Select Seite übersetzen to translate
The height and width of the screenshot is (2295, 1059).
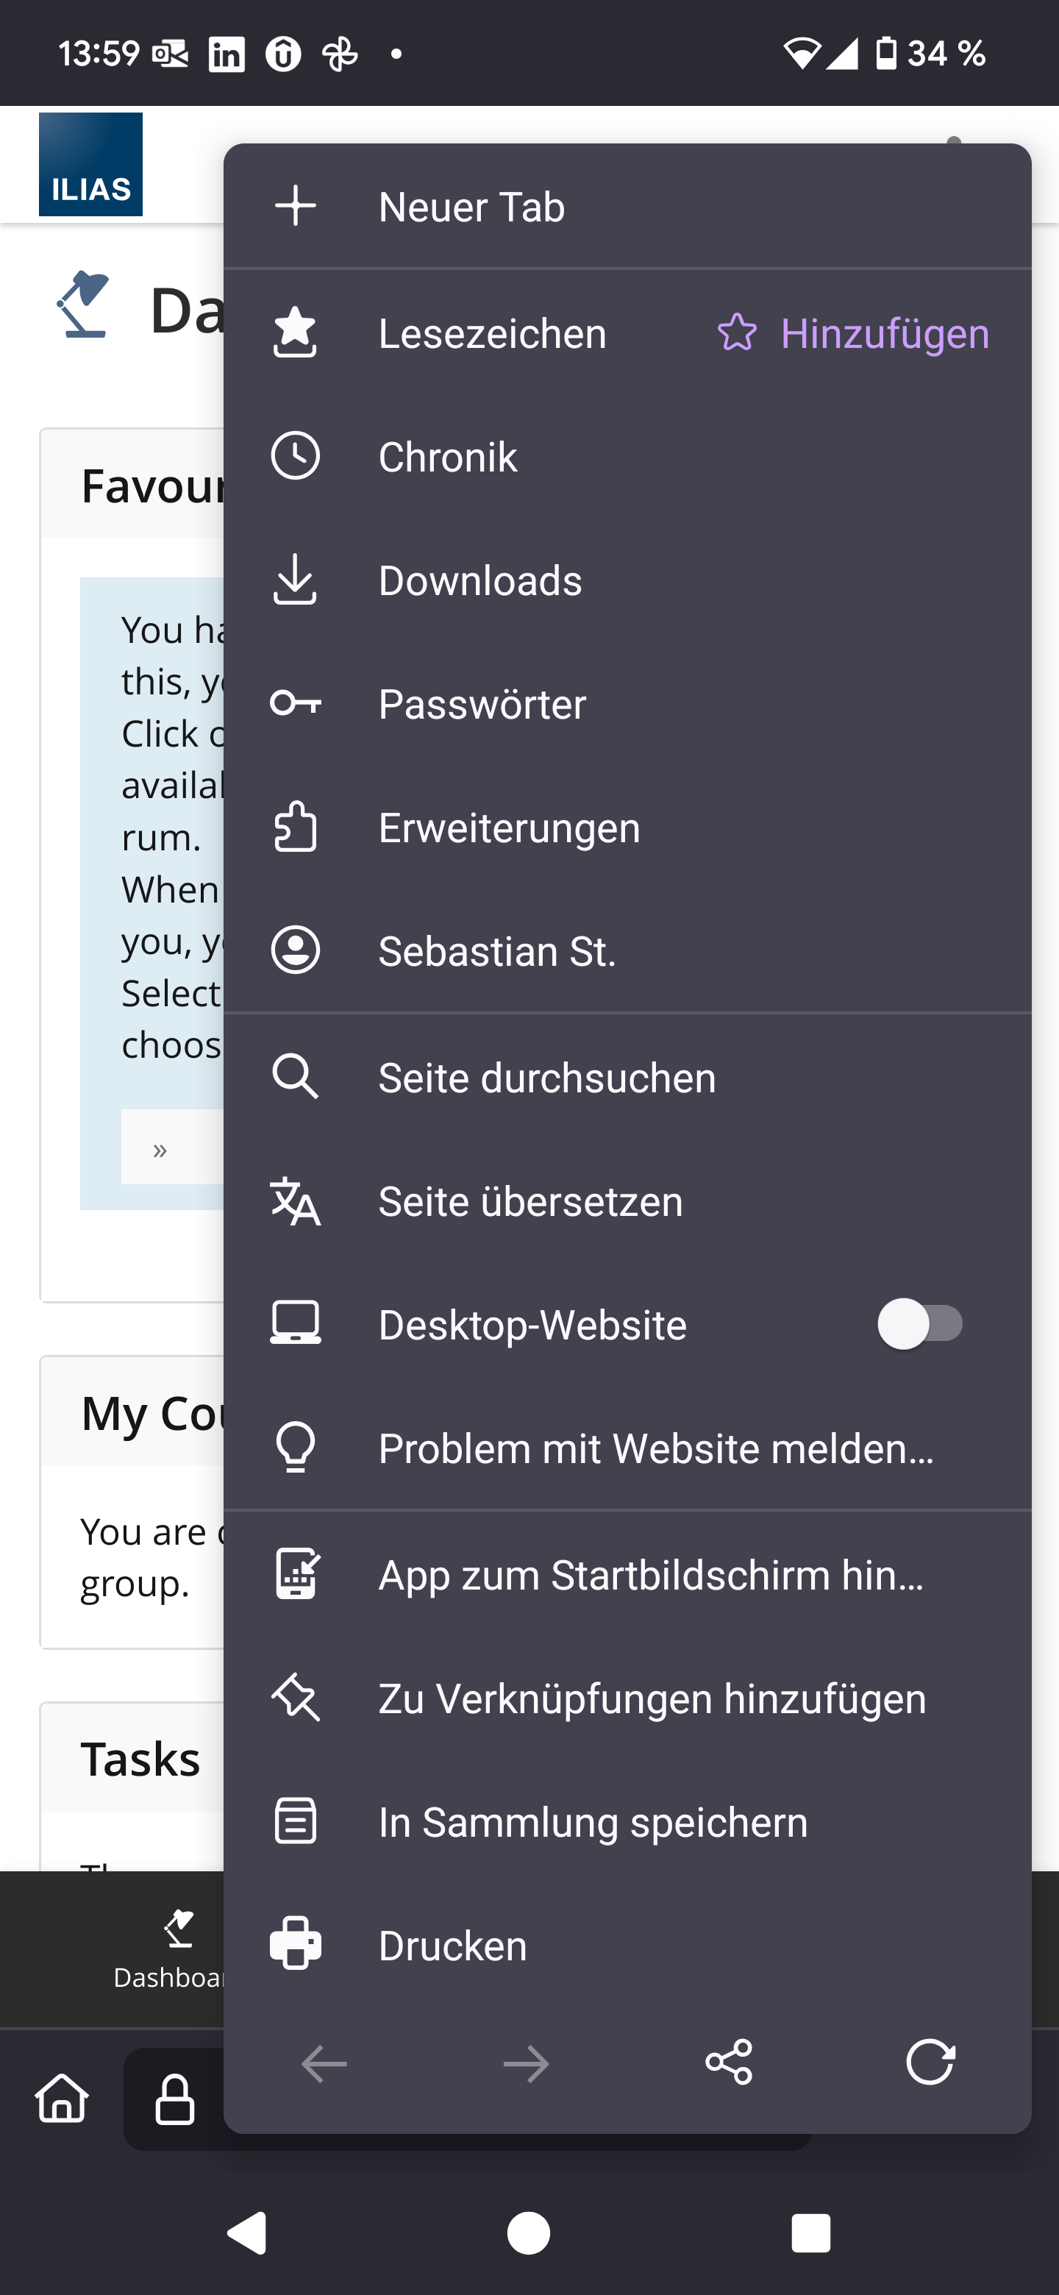pos(530,1202)
